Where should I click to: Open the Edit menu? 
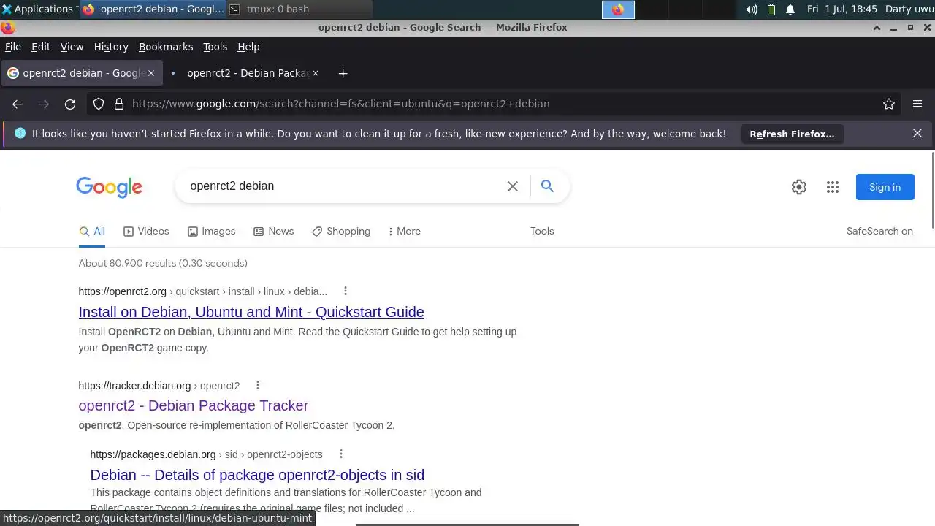(x=41, y=47)
